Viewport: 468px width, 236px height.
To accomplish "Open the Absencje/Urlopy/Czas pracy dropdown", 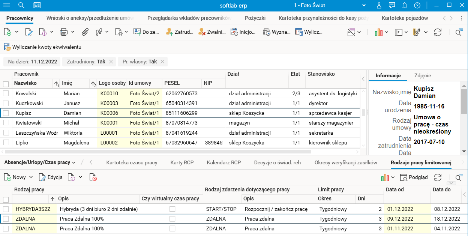I will click(x=40, y=162).
